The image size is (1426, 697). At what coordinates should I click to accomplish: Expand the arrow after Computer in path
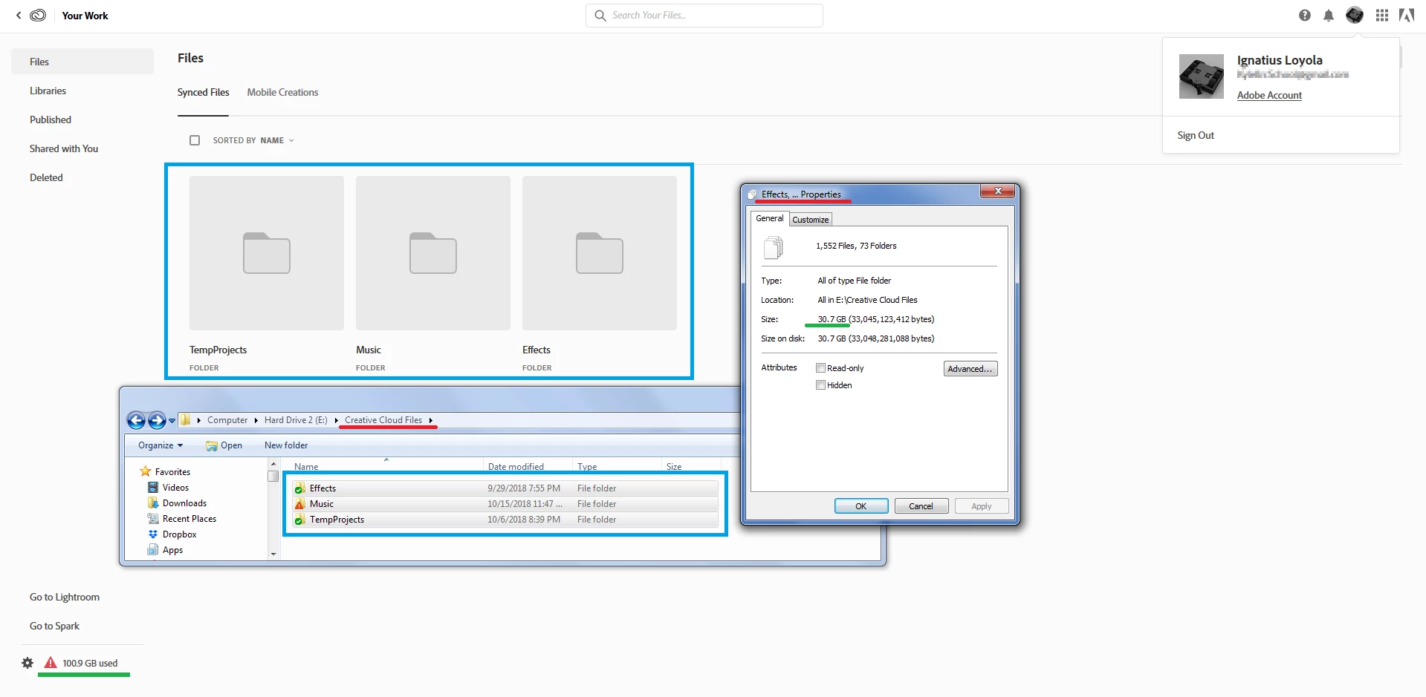256,420
